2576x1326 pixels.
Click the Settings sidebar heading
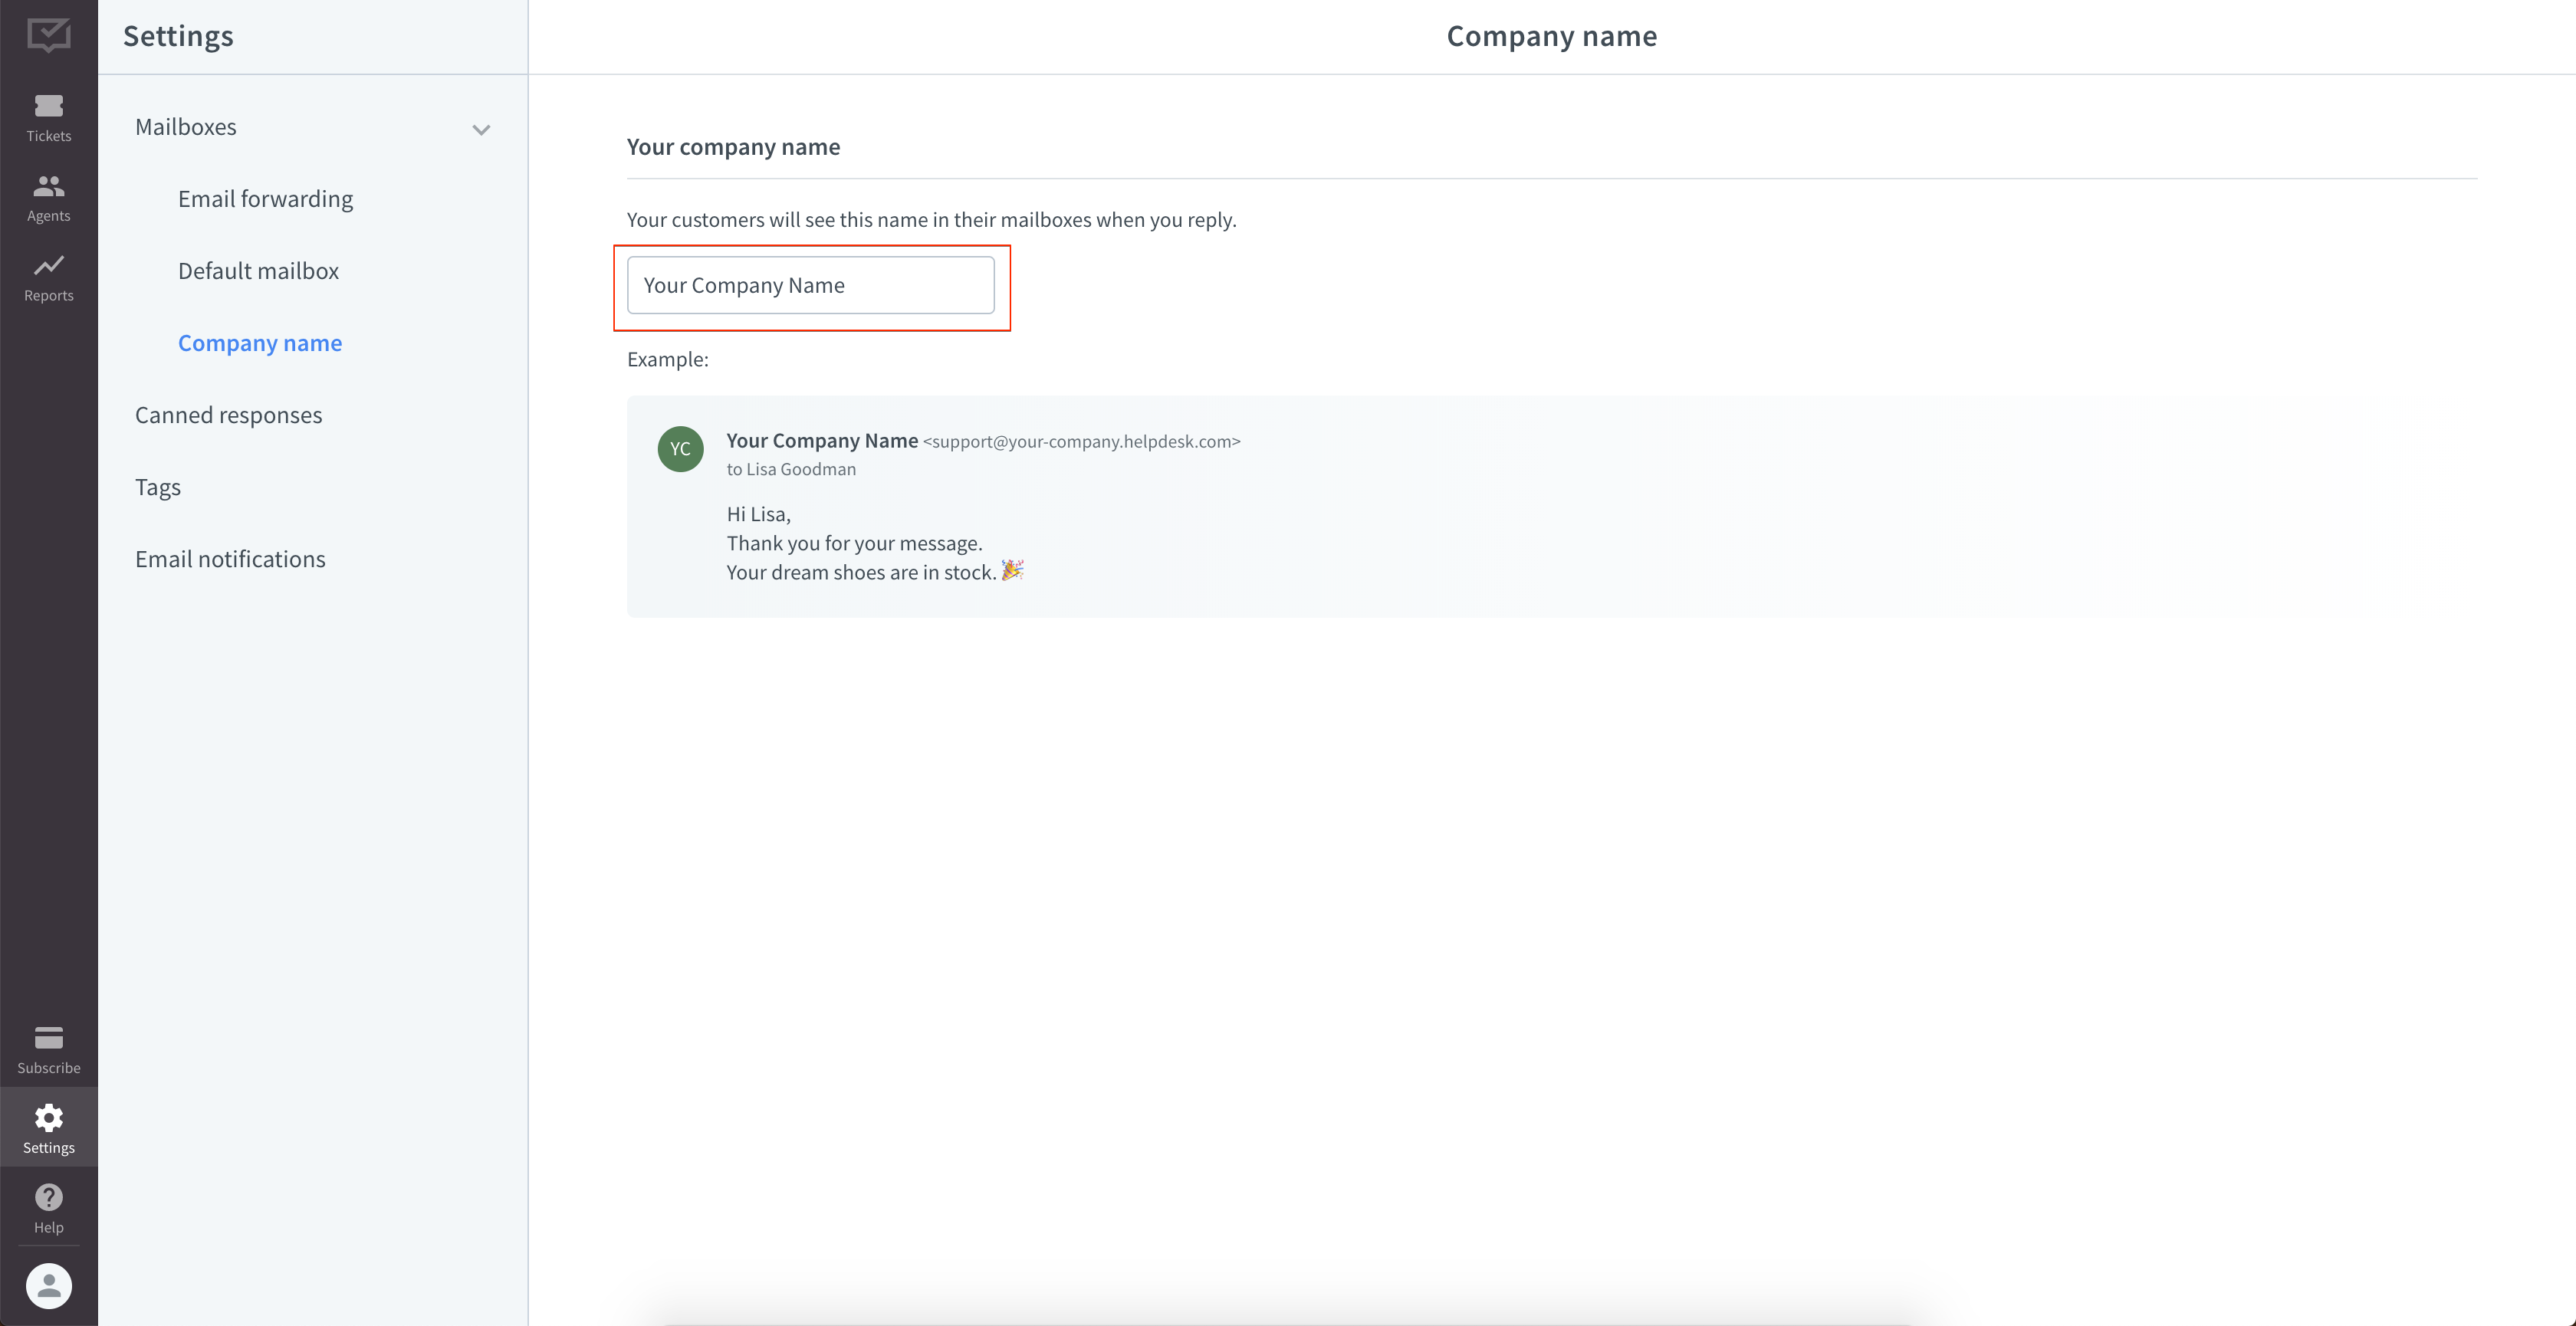pyautogui.click(x=178, y=36)
